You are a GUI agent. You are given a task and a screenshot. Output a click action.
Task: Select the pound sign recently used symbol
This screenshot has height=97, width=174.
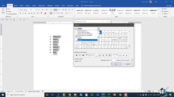tap(100, 55)
